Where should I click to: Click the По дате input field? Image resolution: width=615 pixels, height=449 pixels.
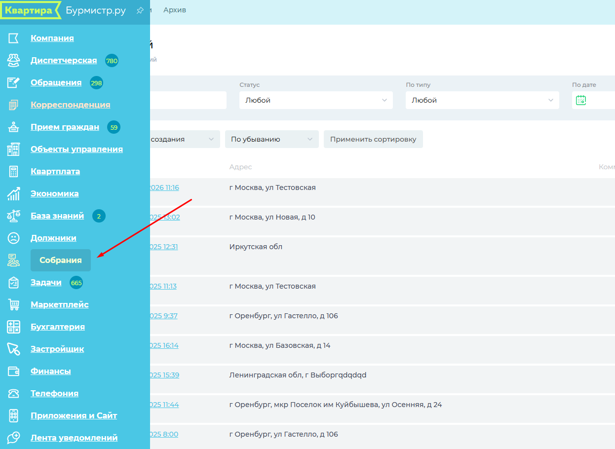point(600,100)
